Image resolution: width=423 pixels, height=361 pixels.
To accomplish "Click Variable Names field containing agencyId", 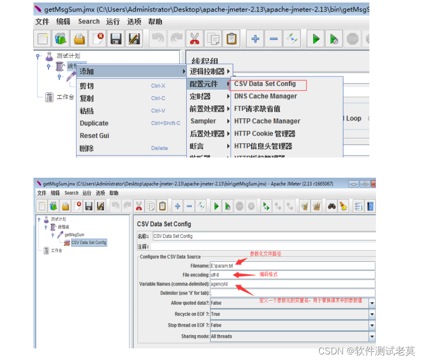I will click(x=292, y=284).
